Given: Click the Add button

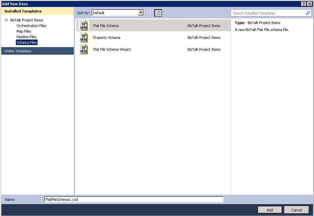Looking at the screenshot, I should pyautogui.click(x=270, y=210).
